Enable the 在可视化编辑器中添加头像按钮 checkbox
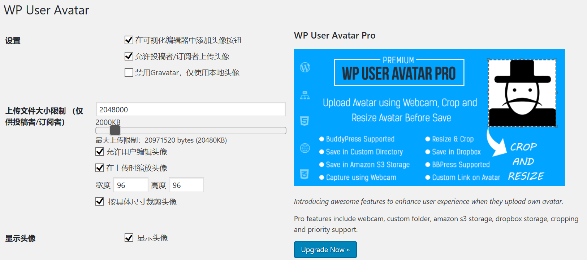Viewport: 587px width, 260px height. pyautogui.click(x=129, y=40)
